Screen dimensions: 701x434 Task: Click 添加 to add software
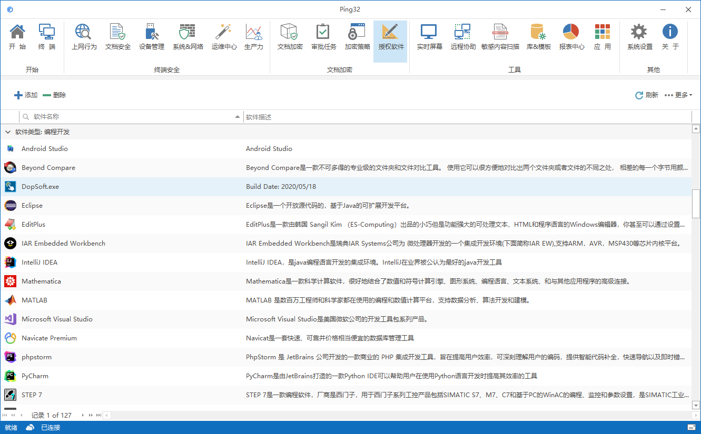26,95
